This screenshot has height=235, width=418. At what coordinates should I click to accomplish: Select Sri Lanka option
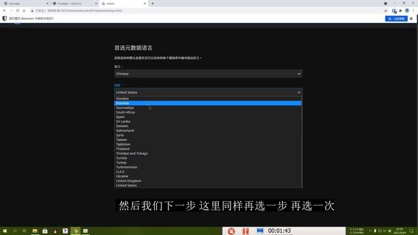208,121
